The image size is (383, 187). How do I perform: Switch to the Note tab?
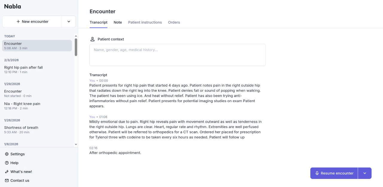118,22
